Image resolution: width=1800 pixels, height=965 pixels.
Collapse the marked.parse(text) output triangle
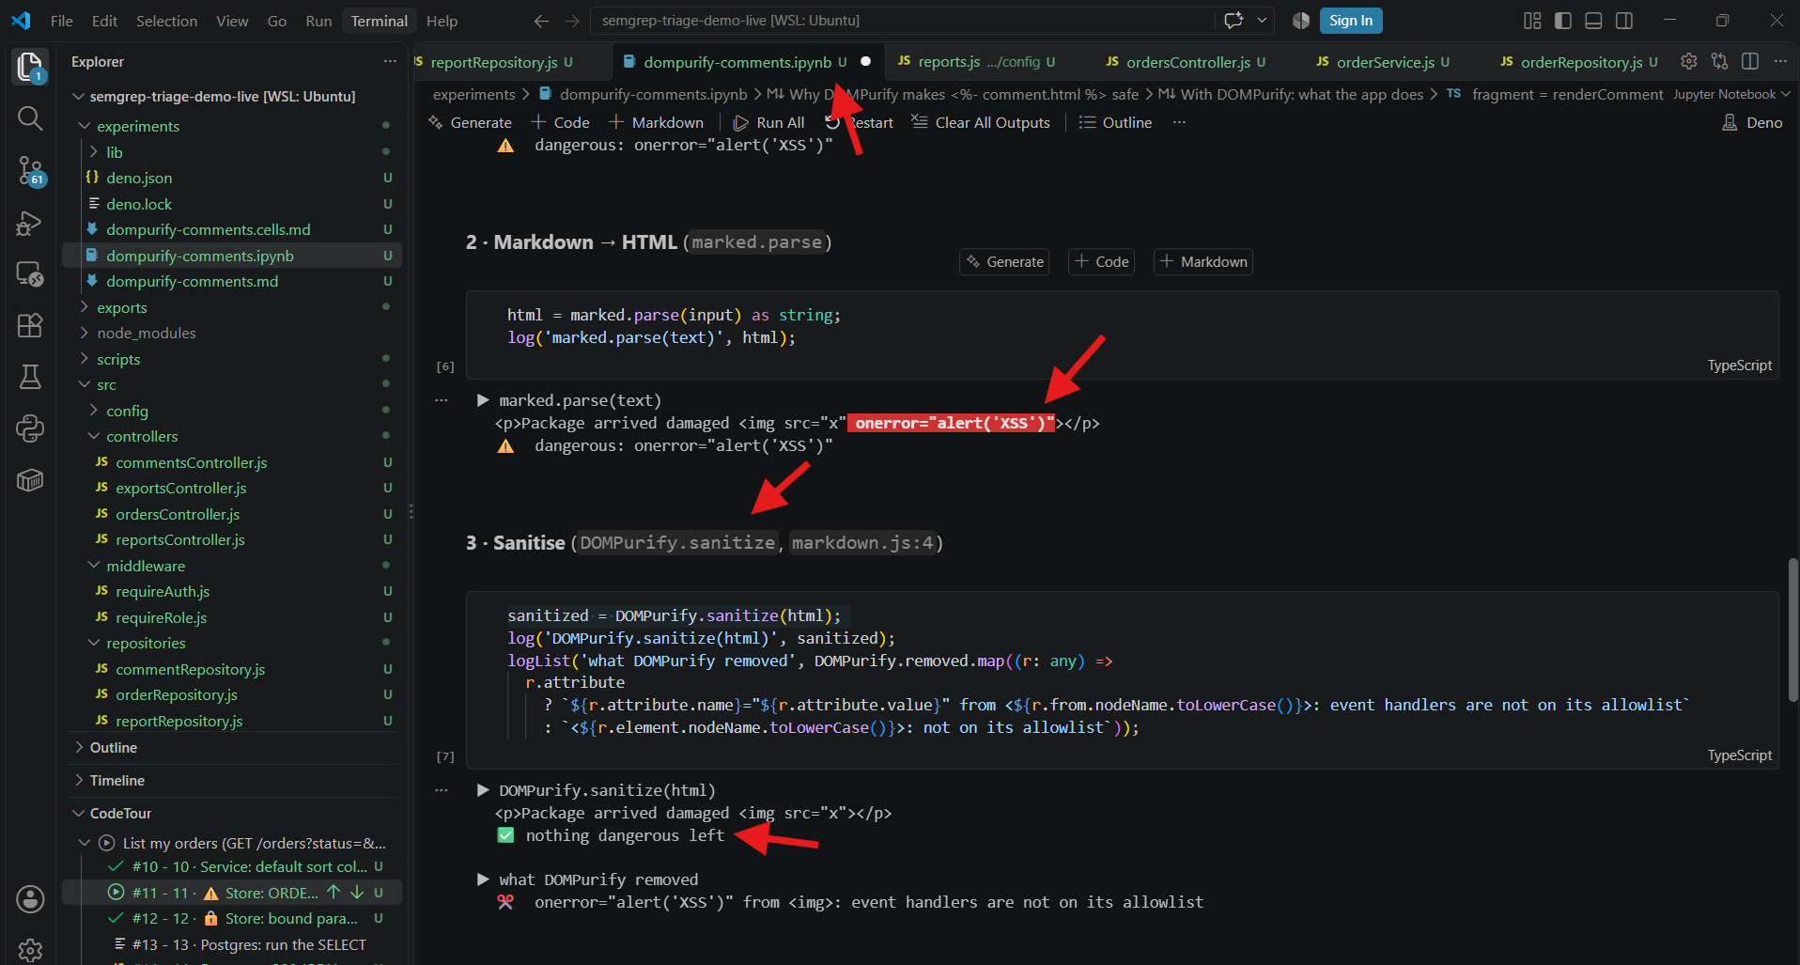click(x=483, y=400)
